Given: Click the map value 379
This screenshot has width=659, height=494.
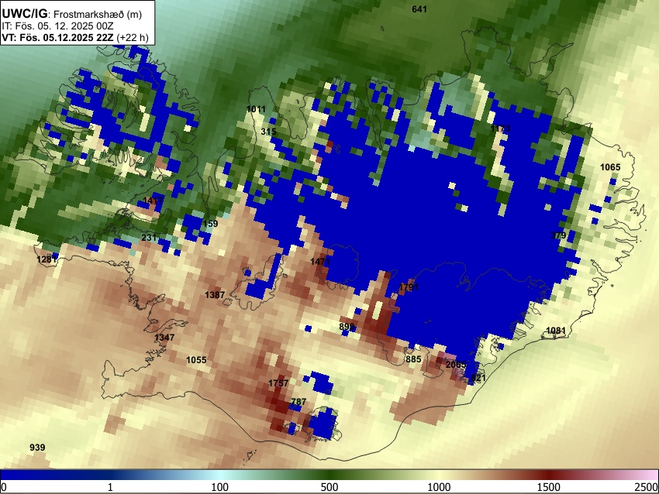Looking at the screenshot, I should [x=558, y=235].
